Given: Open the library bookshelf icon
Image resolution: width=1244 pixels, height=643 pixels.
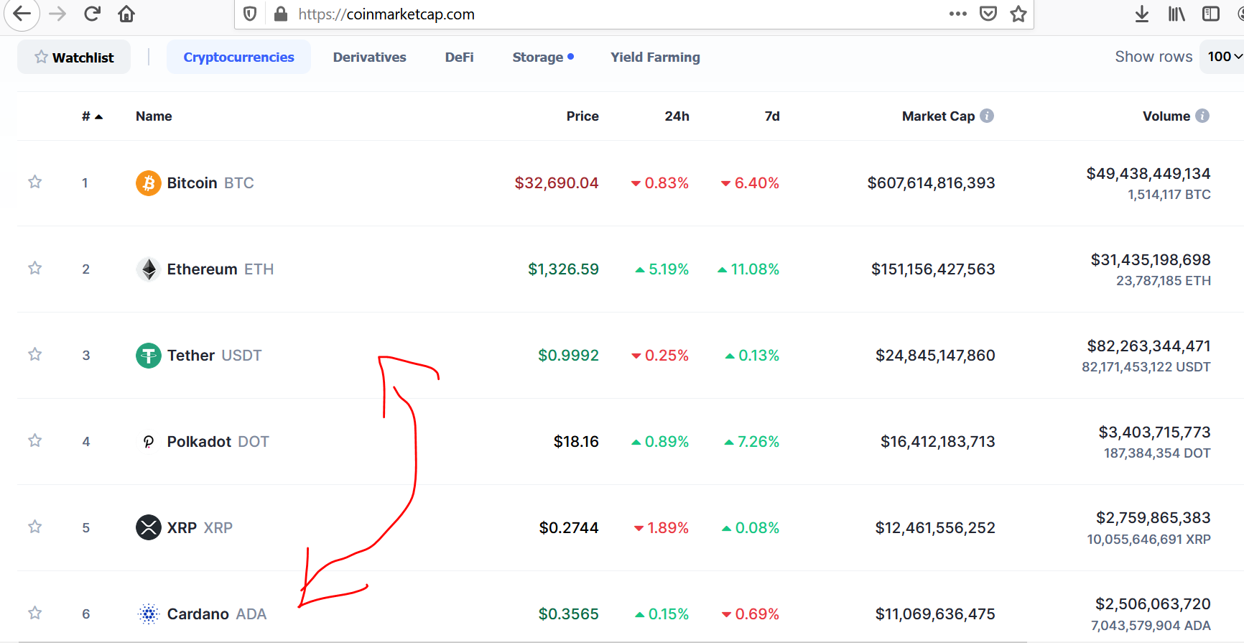Looking at the screenshot, I should pos(1176,14).
